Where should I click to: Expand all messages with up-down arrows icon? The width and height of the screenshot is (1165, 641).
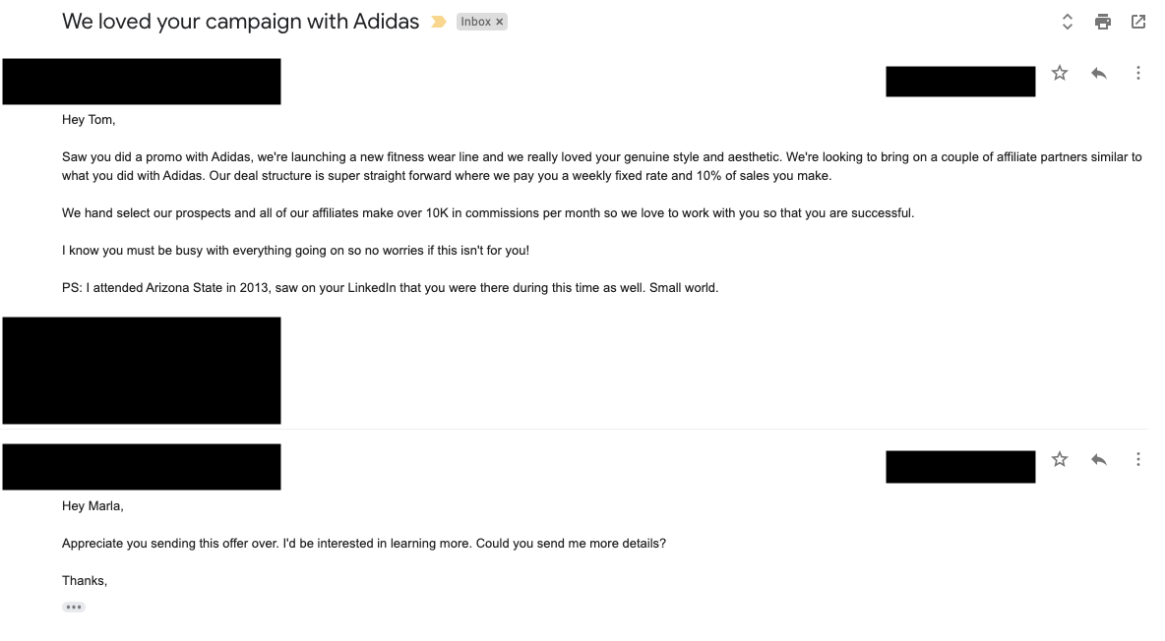point(1067,22)
